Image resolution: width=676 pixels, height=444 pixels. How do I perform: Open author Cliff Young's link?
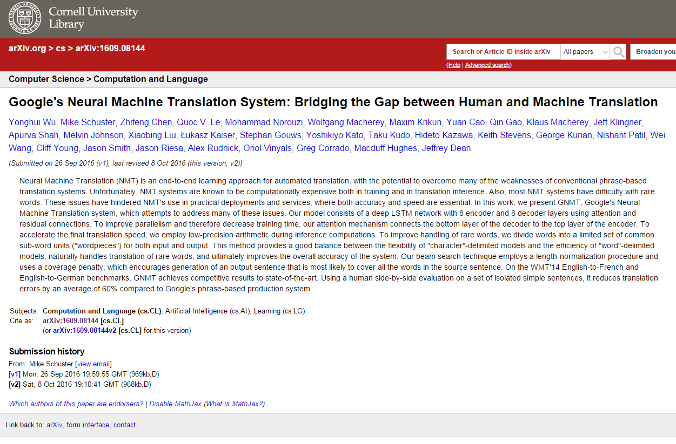(57, 148)
